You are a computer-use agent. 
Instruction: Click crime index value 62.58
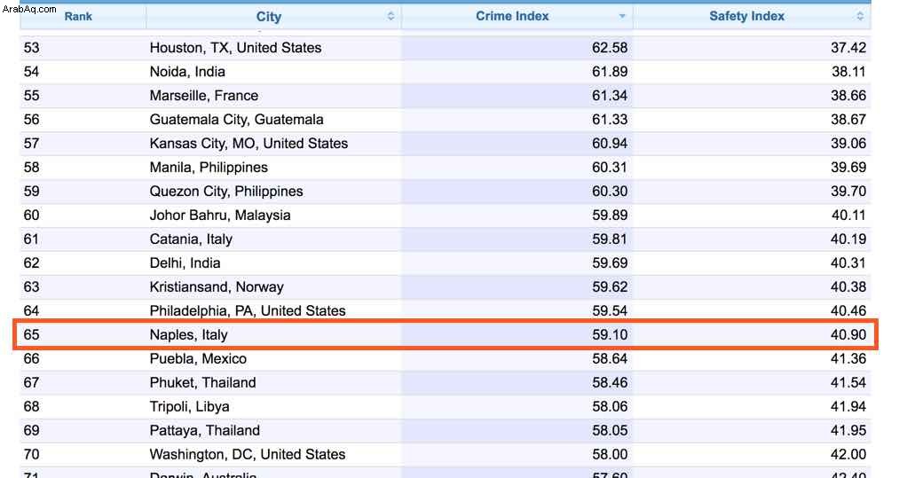[x=610, y=48]
